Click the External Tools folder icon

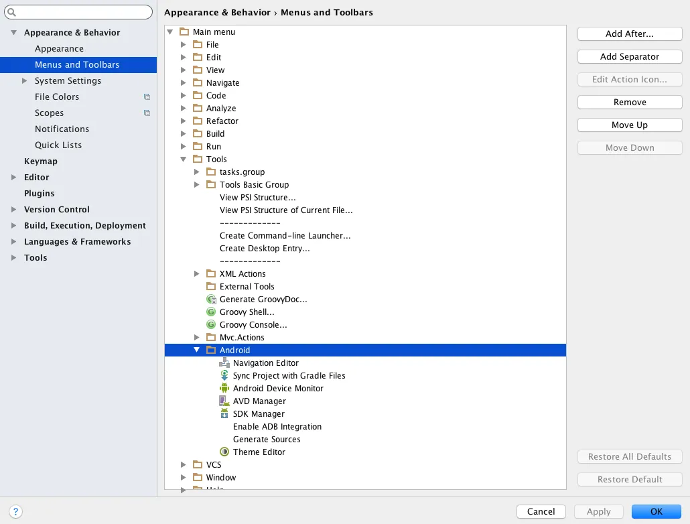pos(211,286)
